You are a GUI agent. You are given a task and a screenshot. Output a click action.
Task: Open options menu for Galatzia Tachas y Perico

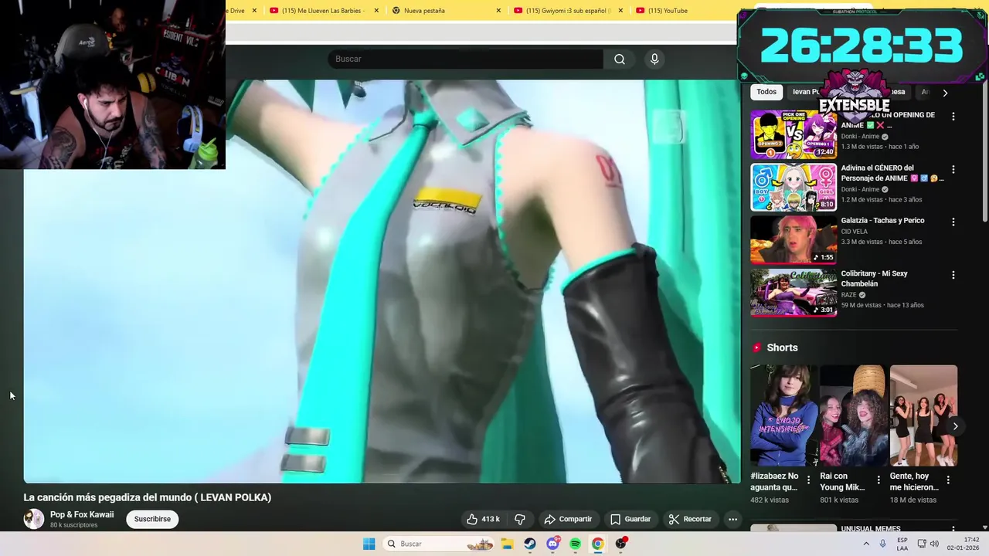coord(953,222)
